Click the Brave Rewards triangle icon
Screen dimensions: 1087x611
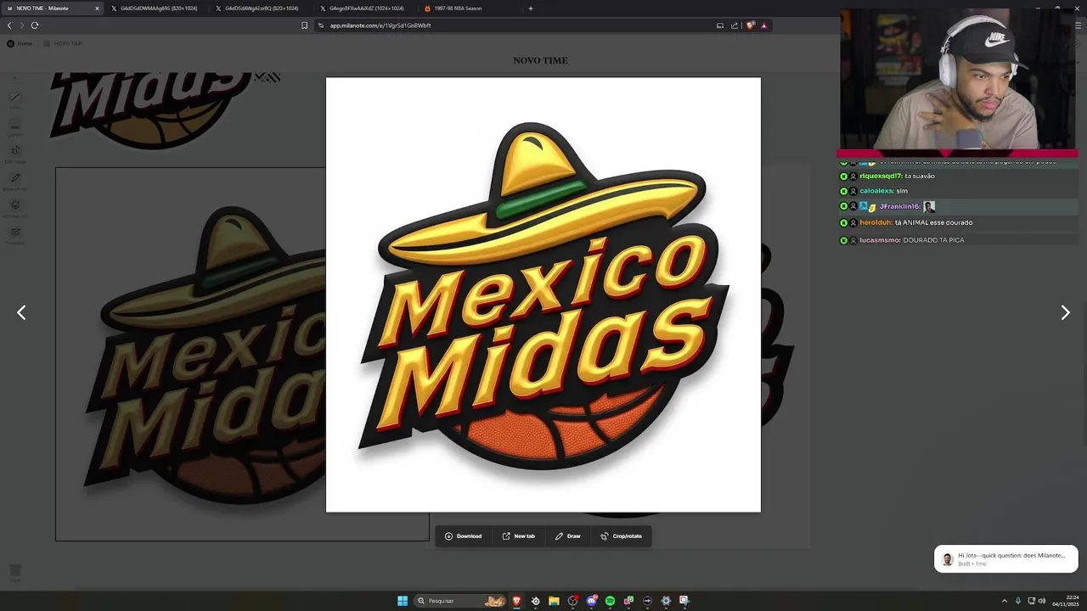click(x=763, y=25)
